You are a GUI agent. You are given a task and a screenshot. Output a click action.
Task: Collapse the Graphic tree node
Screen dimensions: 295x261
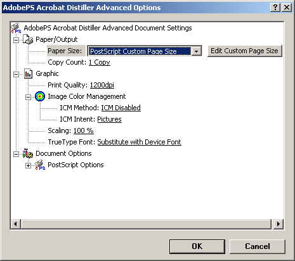click(x=16, y=74)
